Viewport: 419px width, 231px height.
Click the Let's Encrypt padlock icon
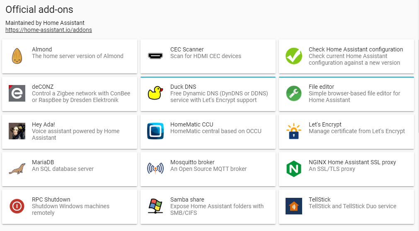point(294,131)
